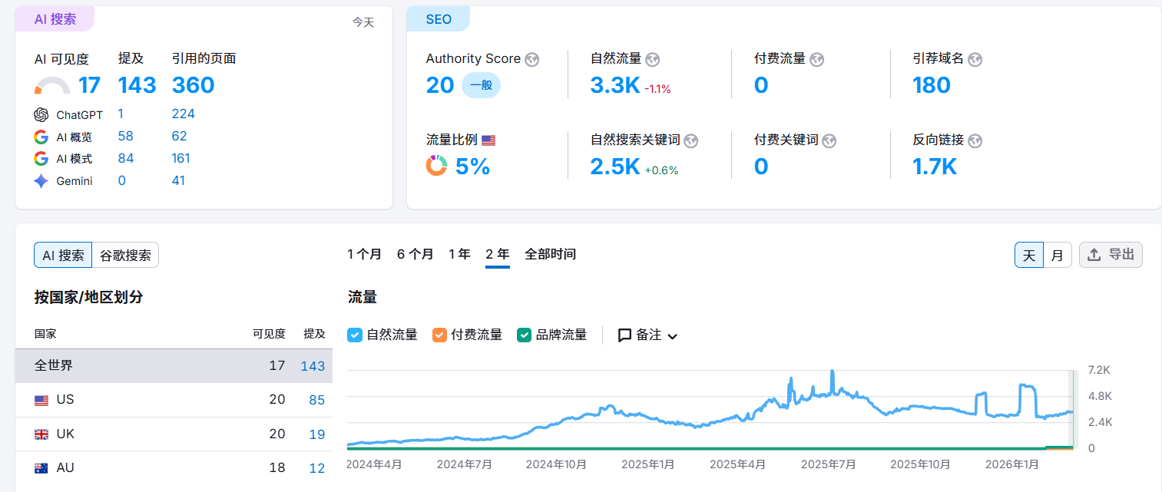Select the 1 年 time range
Image resolution: width=1162 pixels, height=492 pixels.
tap(459, 254)
